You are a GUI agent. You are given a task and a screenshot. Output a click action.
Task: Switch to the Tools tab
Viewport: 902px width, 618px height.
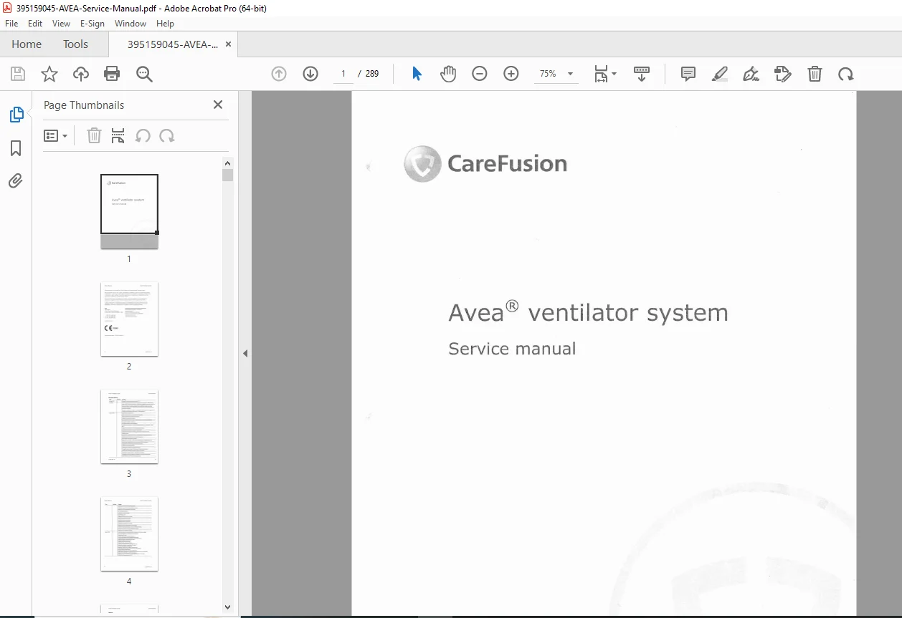pyautogui.click(x=75, y=44)
